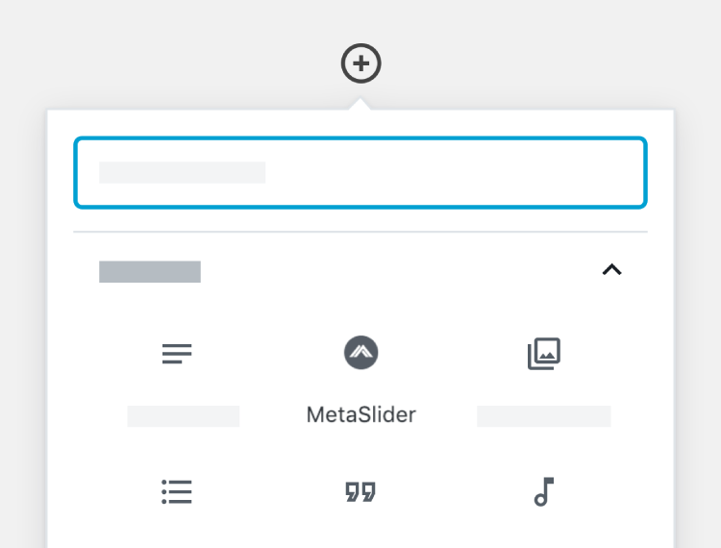721x548 pixels.
Task: Add an Audio block with music note icon
Action: [x=544, y=492]
